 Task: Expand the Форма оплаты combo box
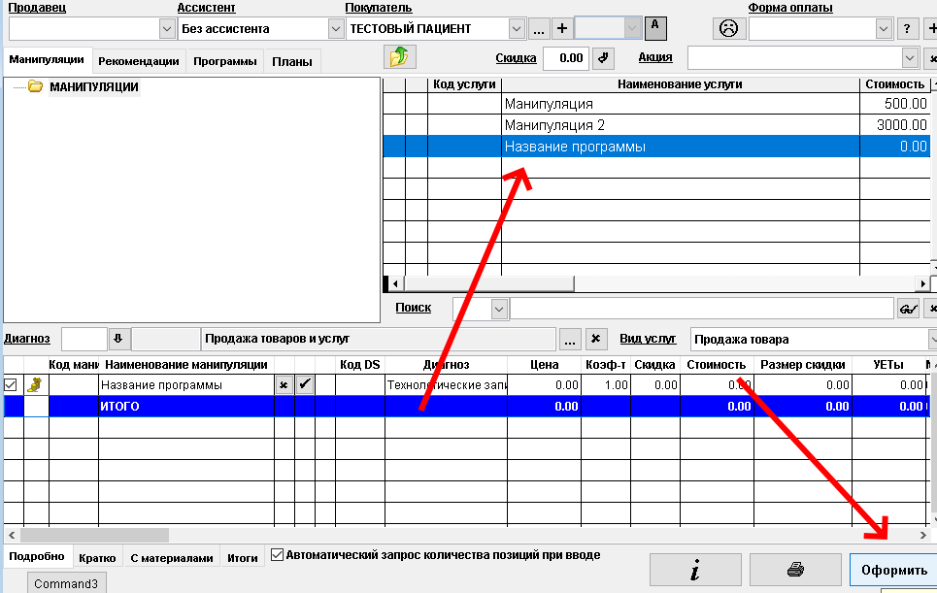pyautogui.click(x=883, y=29)
